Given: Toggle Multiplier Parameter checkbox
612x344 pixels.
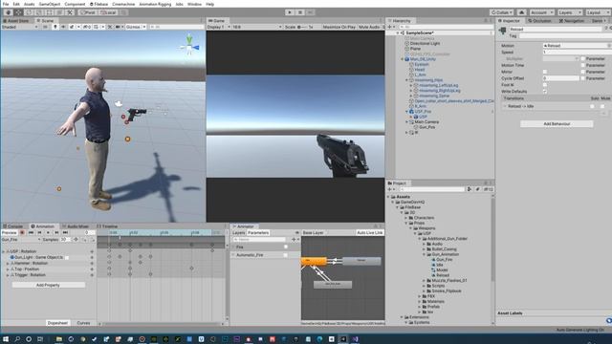Looking at the screenshot, I should [x=582, y=58].
